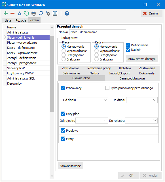The image size is (165, 182).
Task: Maximize the Grupy użytkowników window
Action: [x=145, y=5]
